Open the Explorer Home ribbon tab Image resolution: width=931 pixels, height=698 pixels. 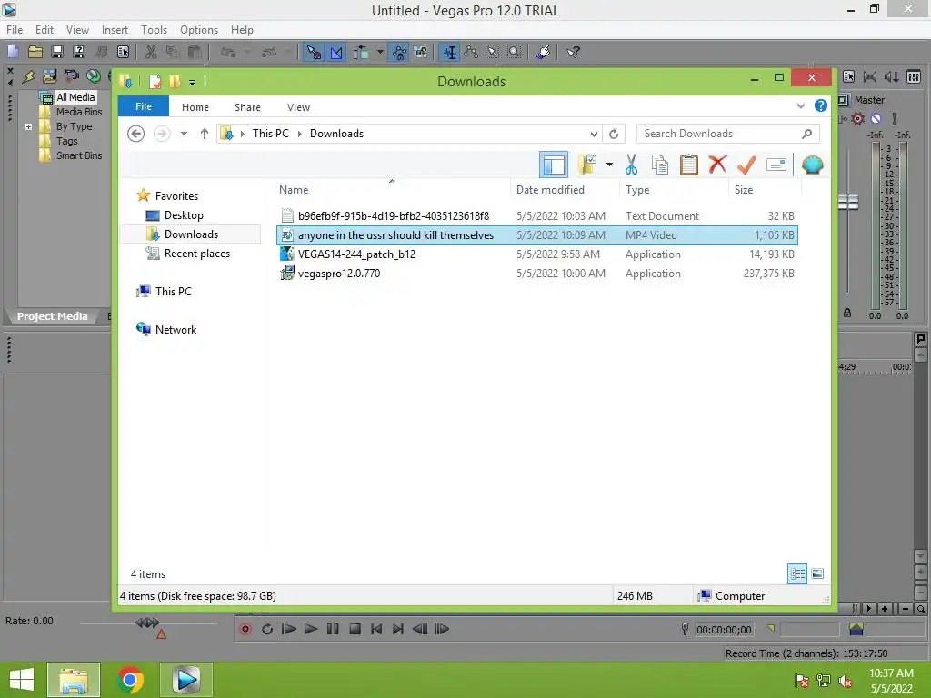pos(195,107)
